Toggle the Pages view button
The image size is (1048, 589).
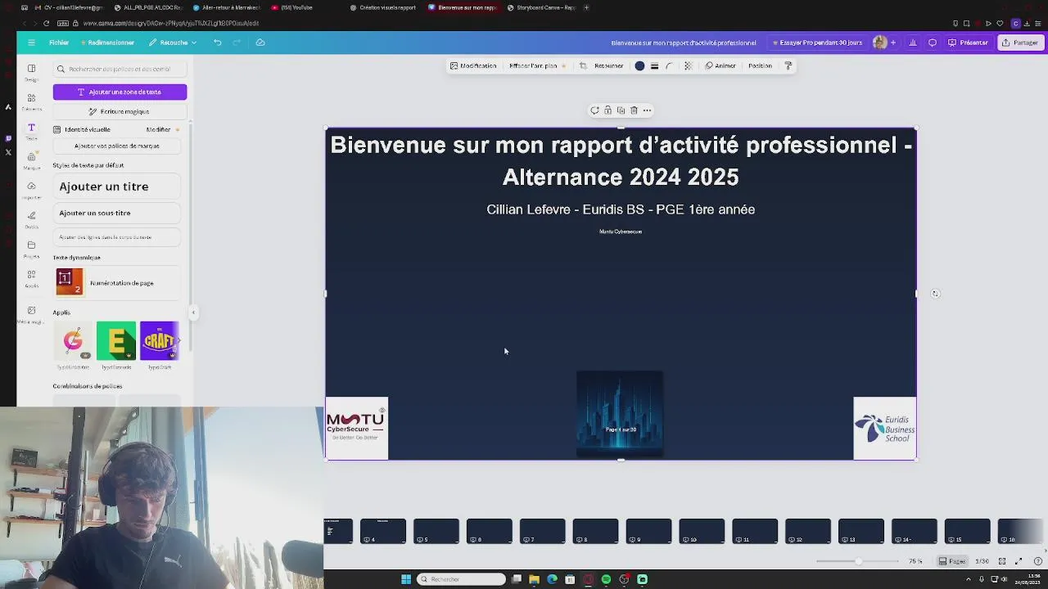[x=953, y=561]
